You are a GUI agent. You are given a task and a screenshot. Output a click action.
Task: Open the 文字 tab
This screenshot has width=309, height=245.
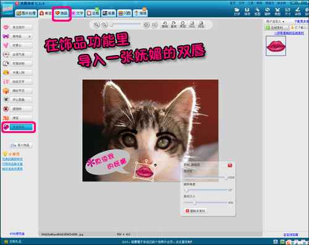[78, 13]
